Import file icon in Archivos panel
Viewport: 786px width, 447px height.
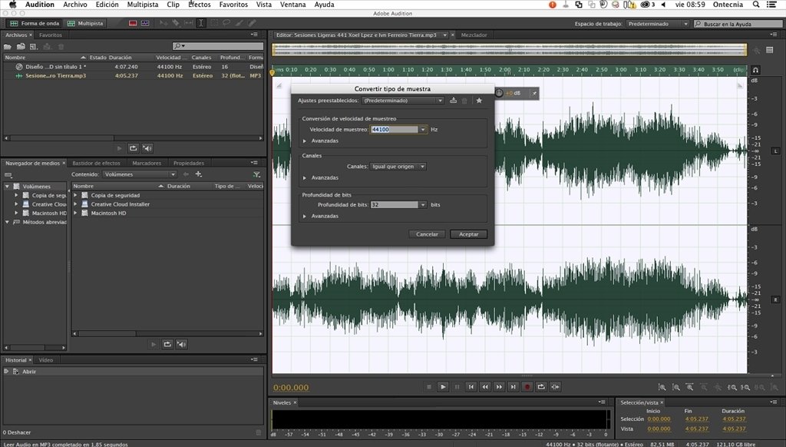coord(21,47)
